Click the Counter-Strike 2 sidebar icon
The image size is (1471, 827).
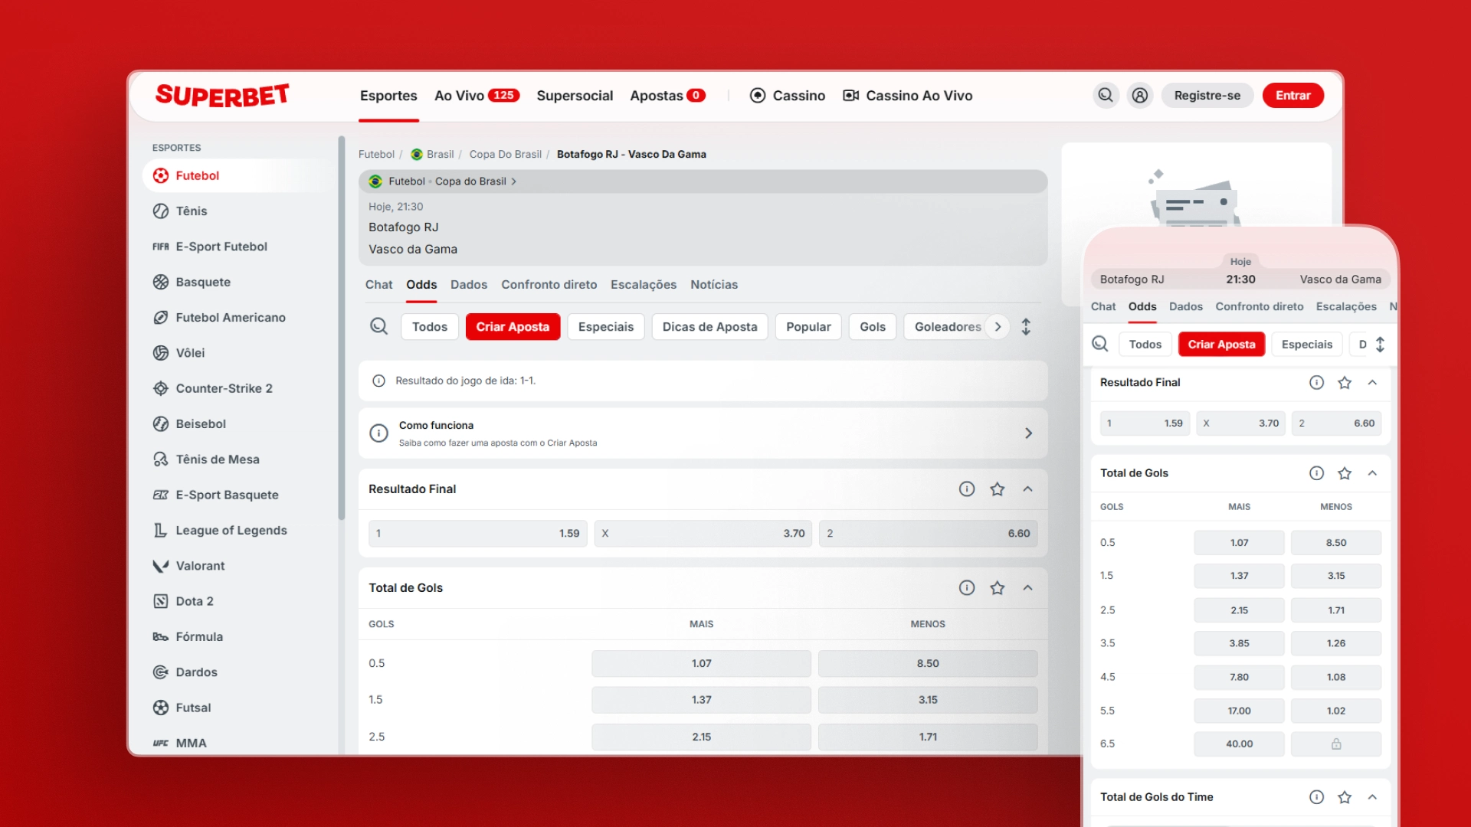(160, 388)
